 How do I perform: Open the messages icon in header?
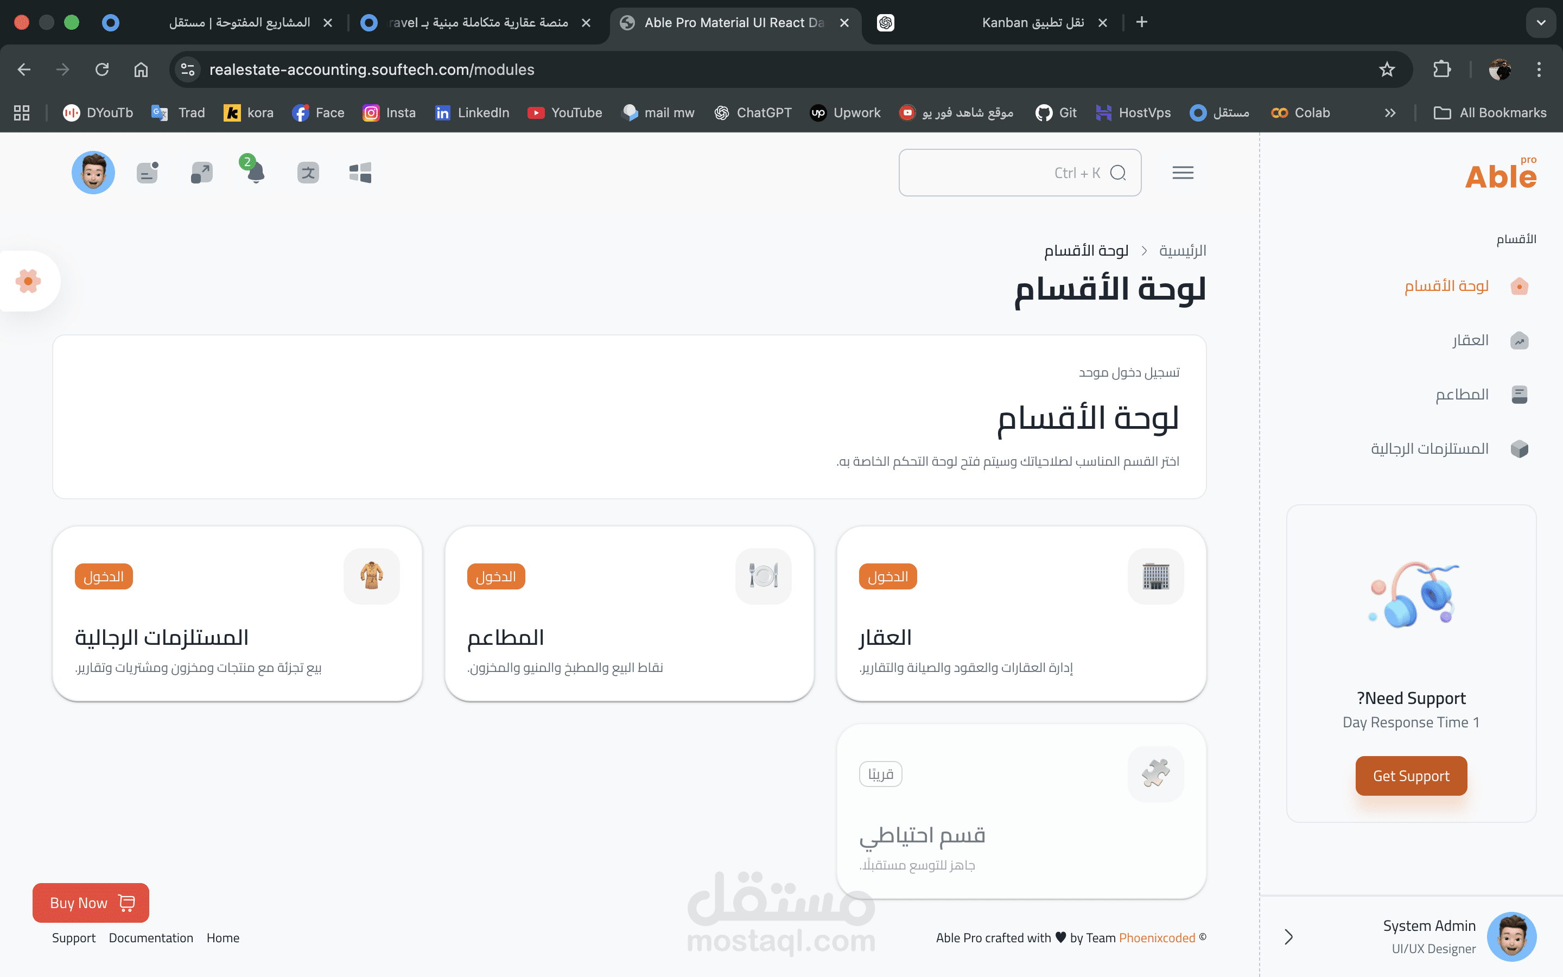point(147,173)
